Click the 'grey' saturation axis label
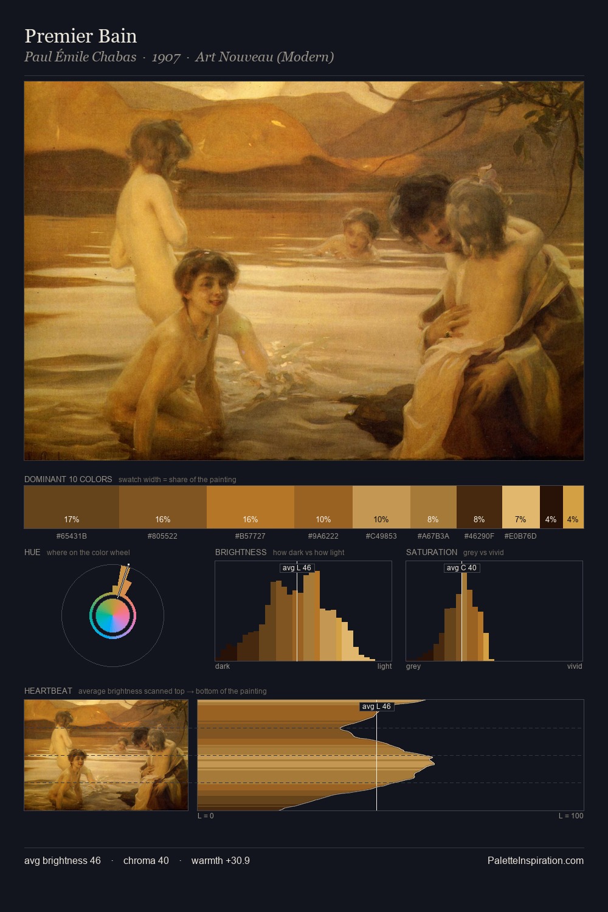This screenshot has height=912, width=608. [x=413, y=666]
